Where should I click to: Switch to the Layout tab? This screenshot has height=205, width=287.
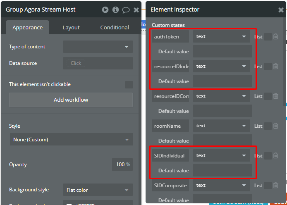click(x=71, y=28)
